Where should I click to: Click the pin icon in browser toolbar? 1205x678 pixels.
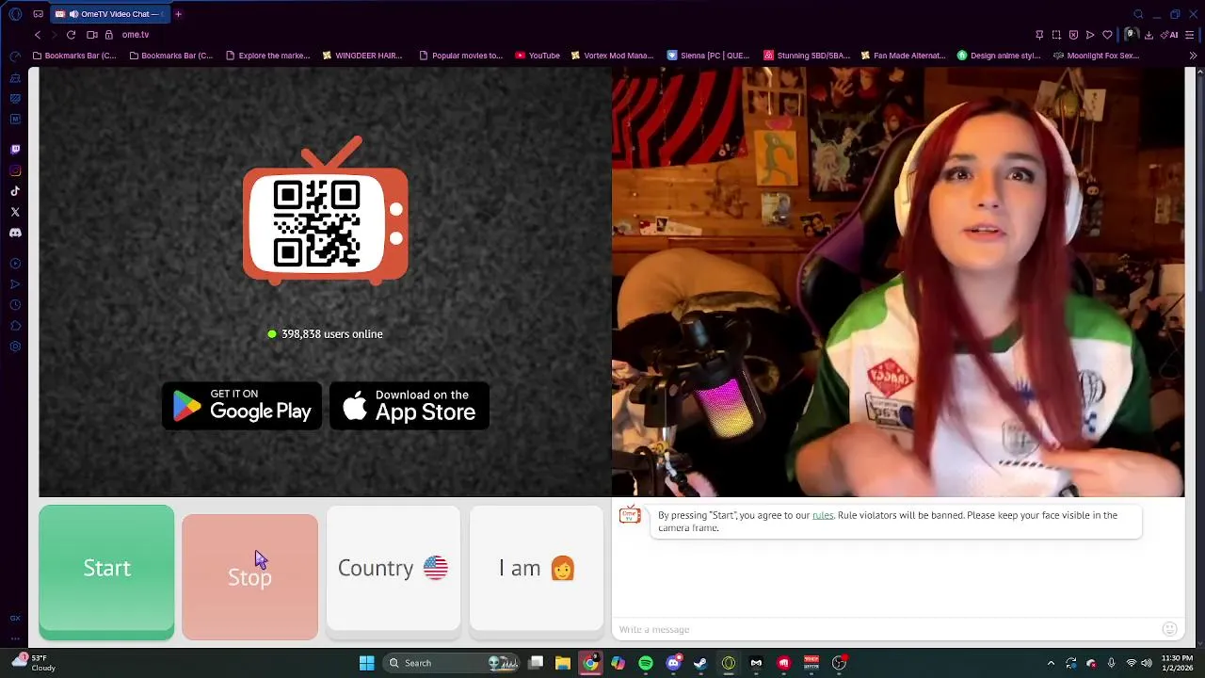click(1039, 35)
